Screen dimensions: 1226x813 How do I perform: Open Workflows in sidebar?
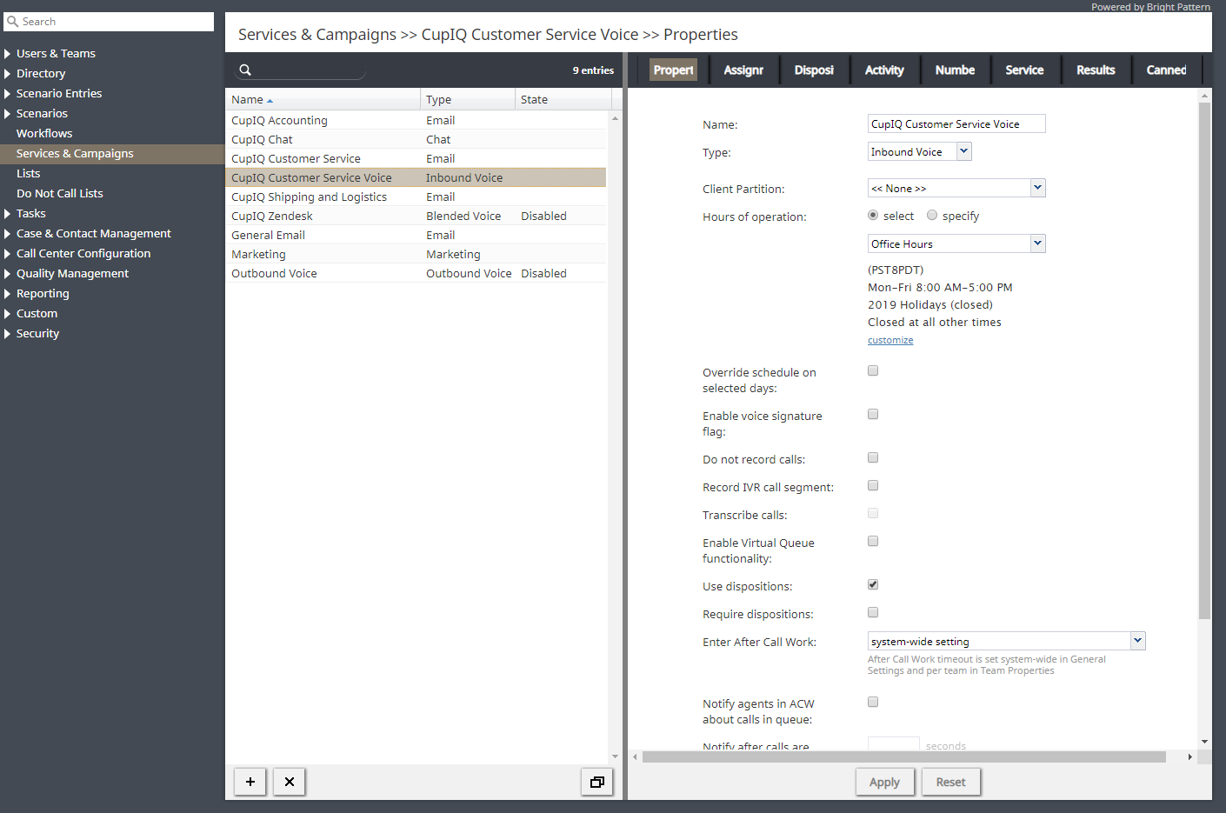click(x=44, y=134)
